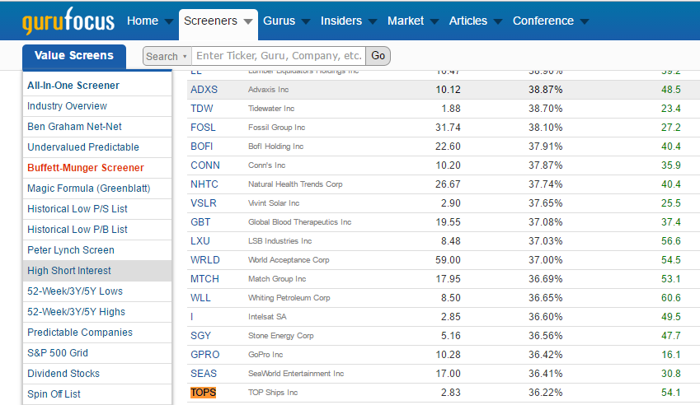700x405 pixels.
Task: Click the ticker search input field
Action: point(279,56)
